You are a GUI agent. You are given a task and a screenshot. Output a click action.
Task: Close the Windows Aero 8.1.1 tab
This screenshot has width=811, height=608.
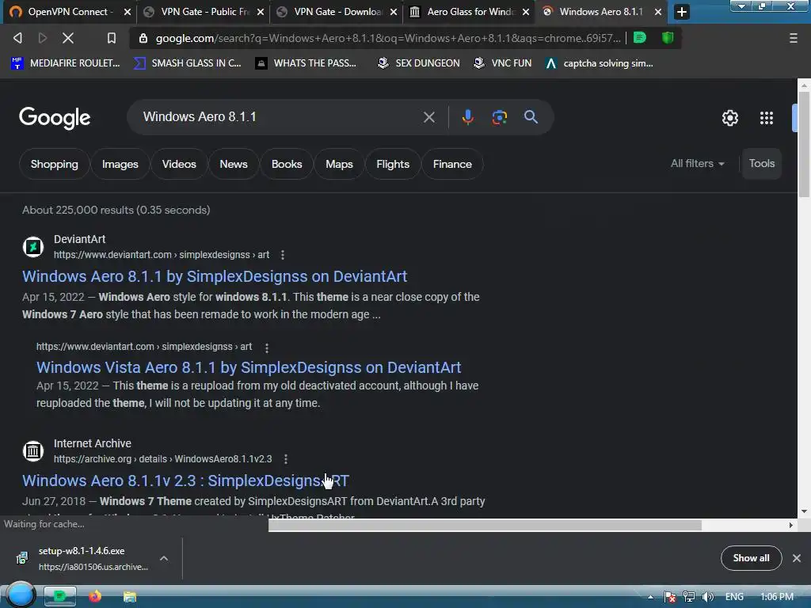click(x=658, y=12)
